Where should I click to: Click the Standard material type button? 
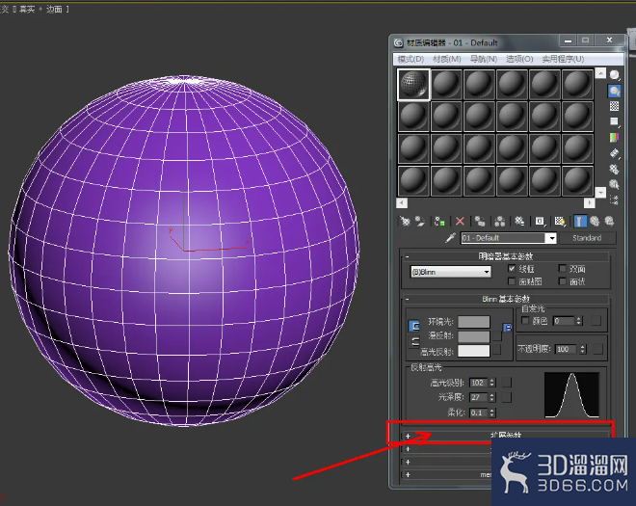coord(587,238)
